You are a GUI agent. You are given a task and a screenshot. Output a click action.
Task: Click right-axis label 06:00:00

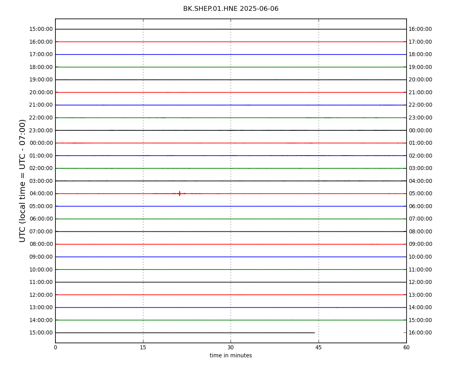pos(421,206)
